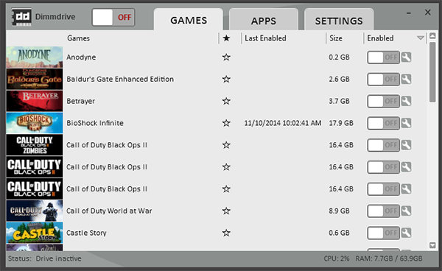This screenshot has width=442, height=271.
Task: Toggle the main Dimmdrive OFF switch
Action: point(113,18)
